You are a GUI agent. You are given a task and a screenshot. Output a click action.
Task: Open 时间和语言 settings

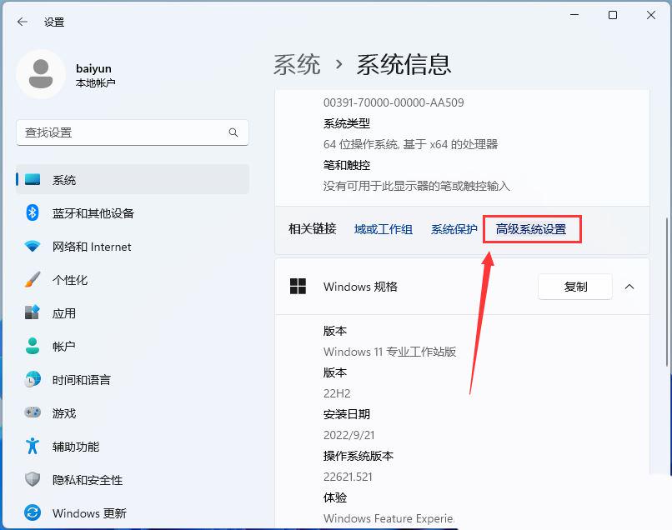(x=133, y=380)
